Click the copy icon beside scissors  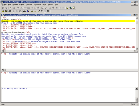click(x=17, y=11)
